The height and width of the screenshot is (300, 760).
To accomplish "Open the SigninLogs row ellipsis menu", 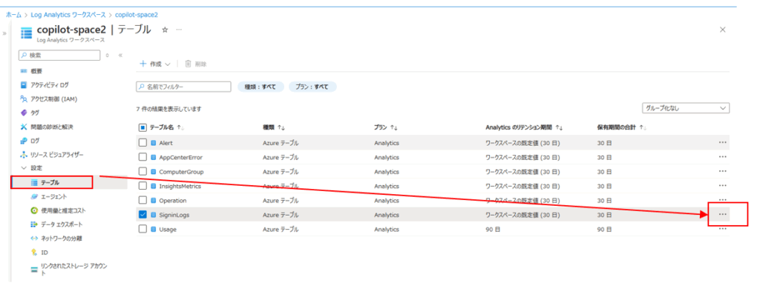I will pyautogui.click(x=722, y=215).
